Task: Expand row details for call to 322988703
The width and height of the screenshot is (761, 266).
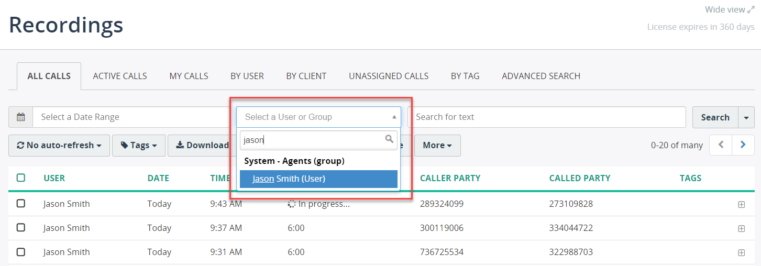Action: coord(741,253)
